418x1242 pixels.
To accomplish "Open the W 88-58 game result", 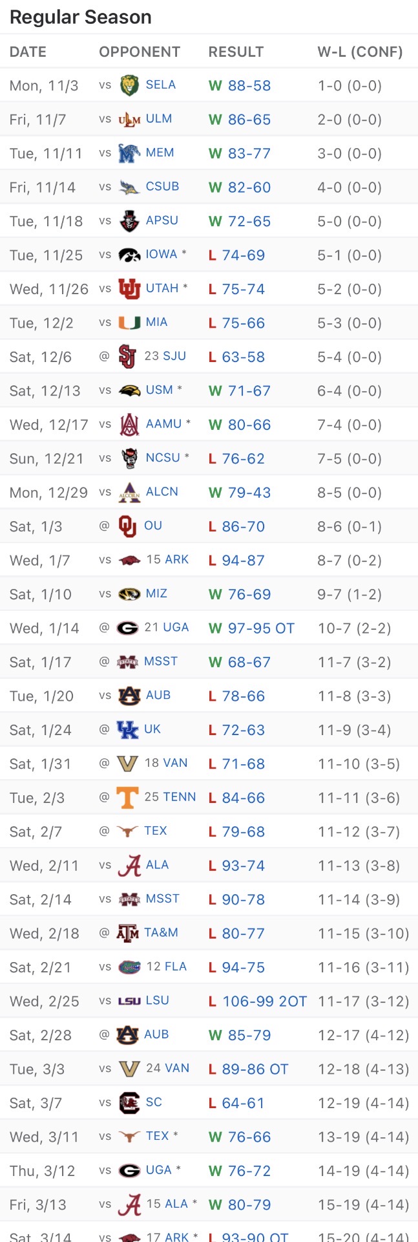I will point(240,86).
